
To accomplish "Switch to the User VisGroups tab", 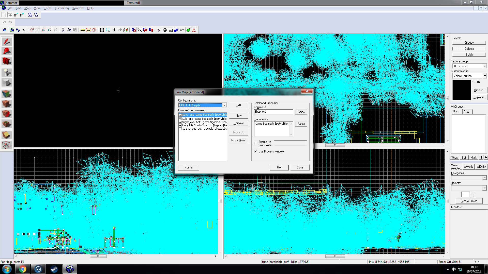I will 456,111.
